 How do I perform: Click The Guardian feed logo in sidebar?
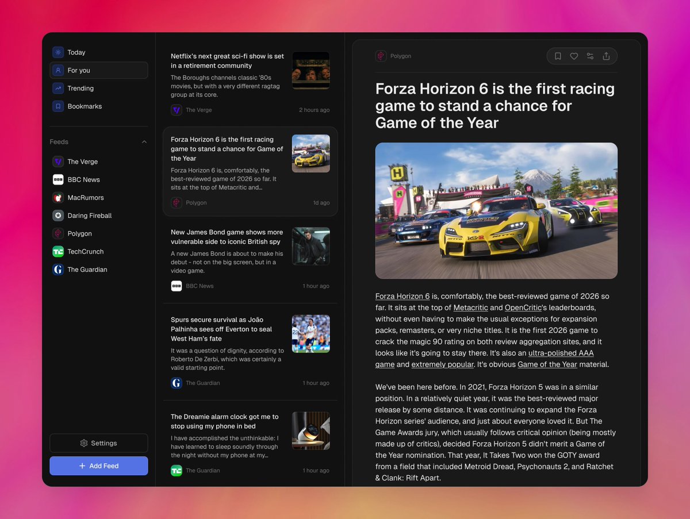[x=58, y=270]
